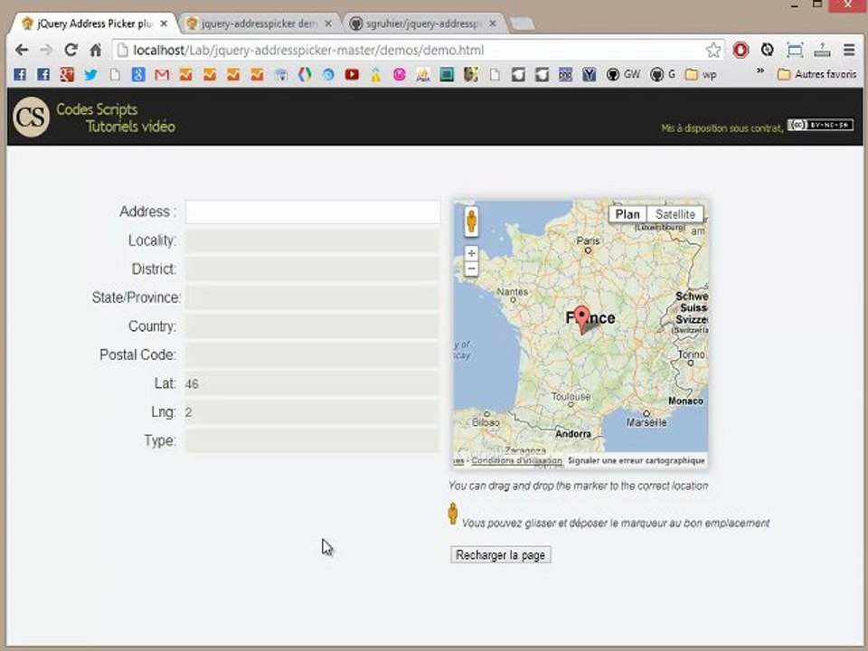868x651 pixels.
Task: Open the Autres favoris folder
Action: pos(817,74)
